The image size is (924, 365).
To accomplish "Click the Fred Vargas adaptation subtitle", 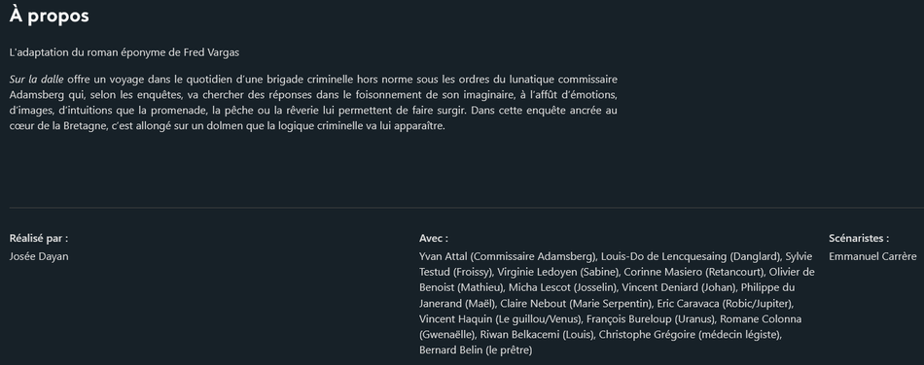I will [x=124, y=52].
